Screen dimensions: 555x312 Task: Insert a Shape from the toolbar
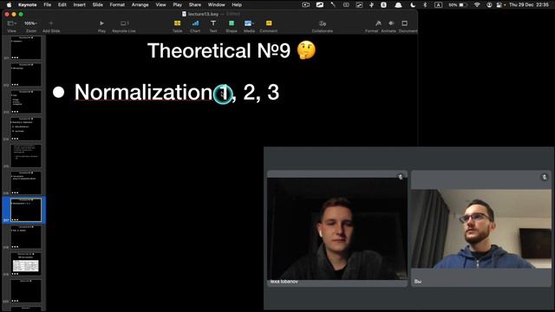point(232,23)
